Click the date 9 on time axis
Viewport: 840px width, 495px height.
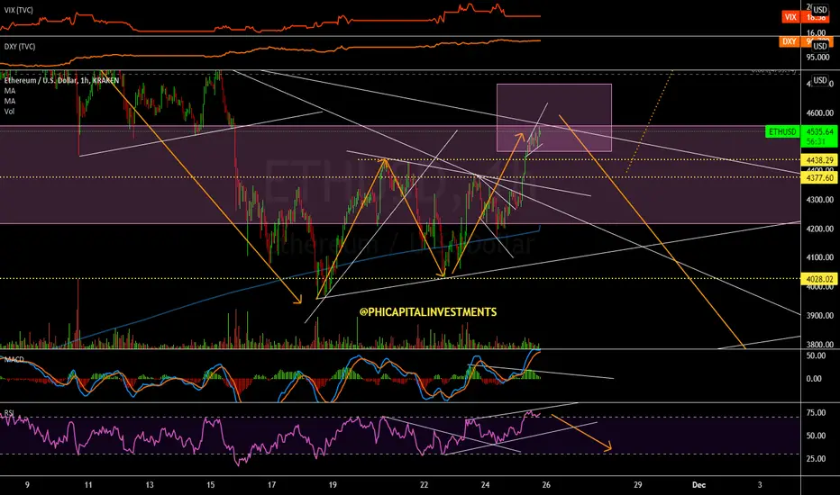(27, 485)
